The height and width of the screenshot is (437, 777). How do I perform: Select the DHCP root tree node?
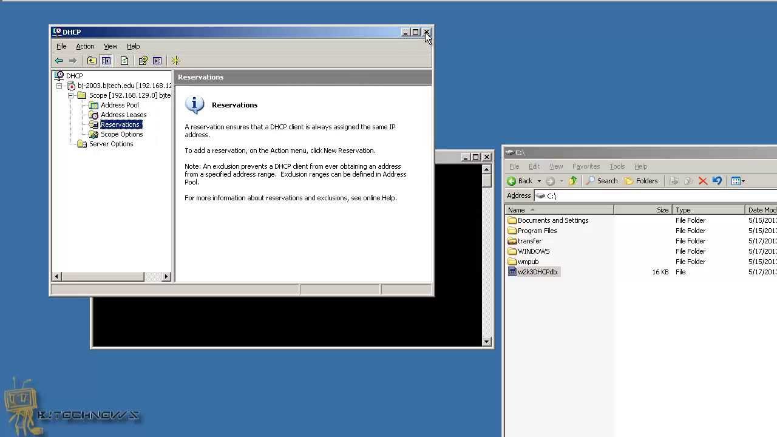(74, 76)
